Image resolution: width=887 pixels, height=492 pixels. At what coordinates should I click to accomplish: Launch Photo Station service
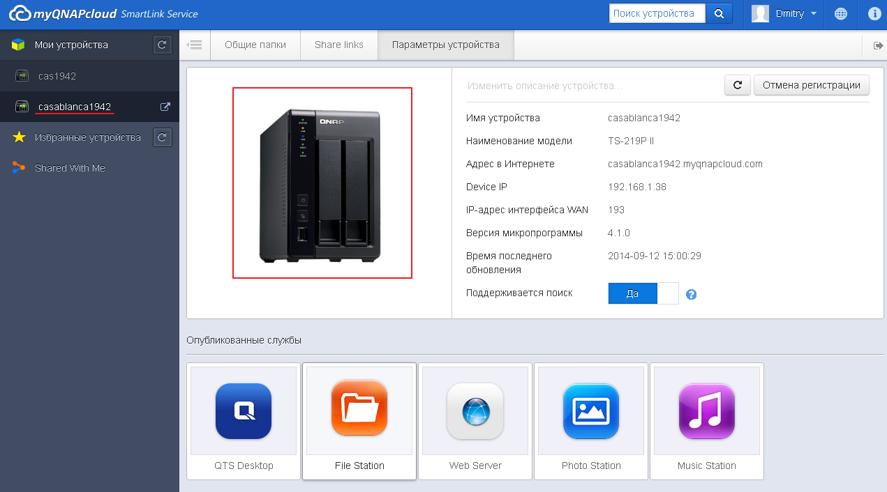[591, 421]
